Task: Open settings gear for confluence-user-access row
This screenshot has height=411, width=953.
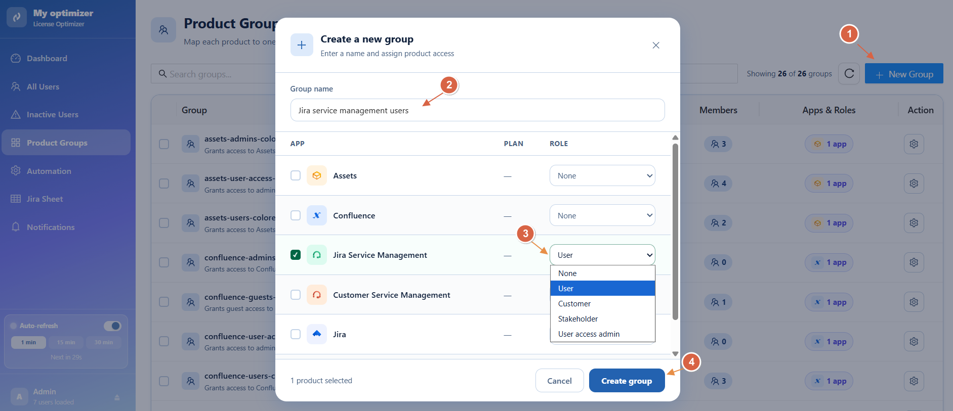Action: click(914, 342)
